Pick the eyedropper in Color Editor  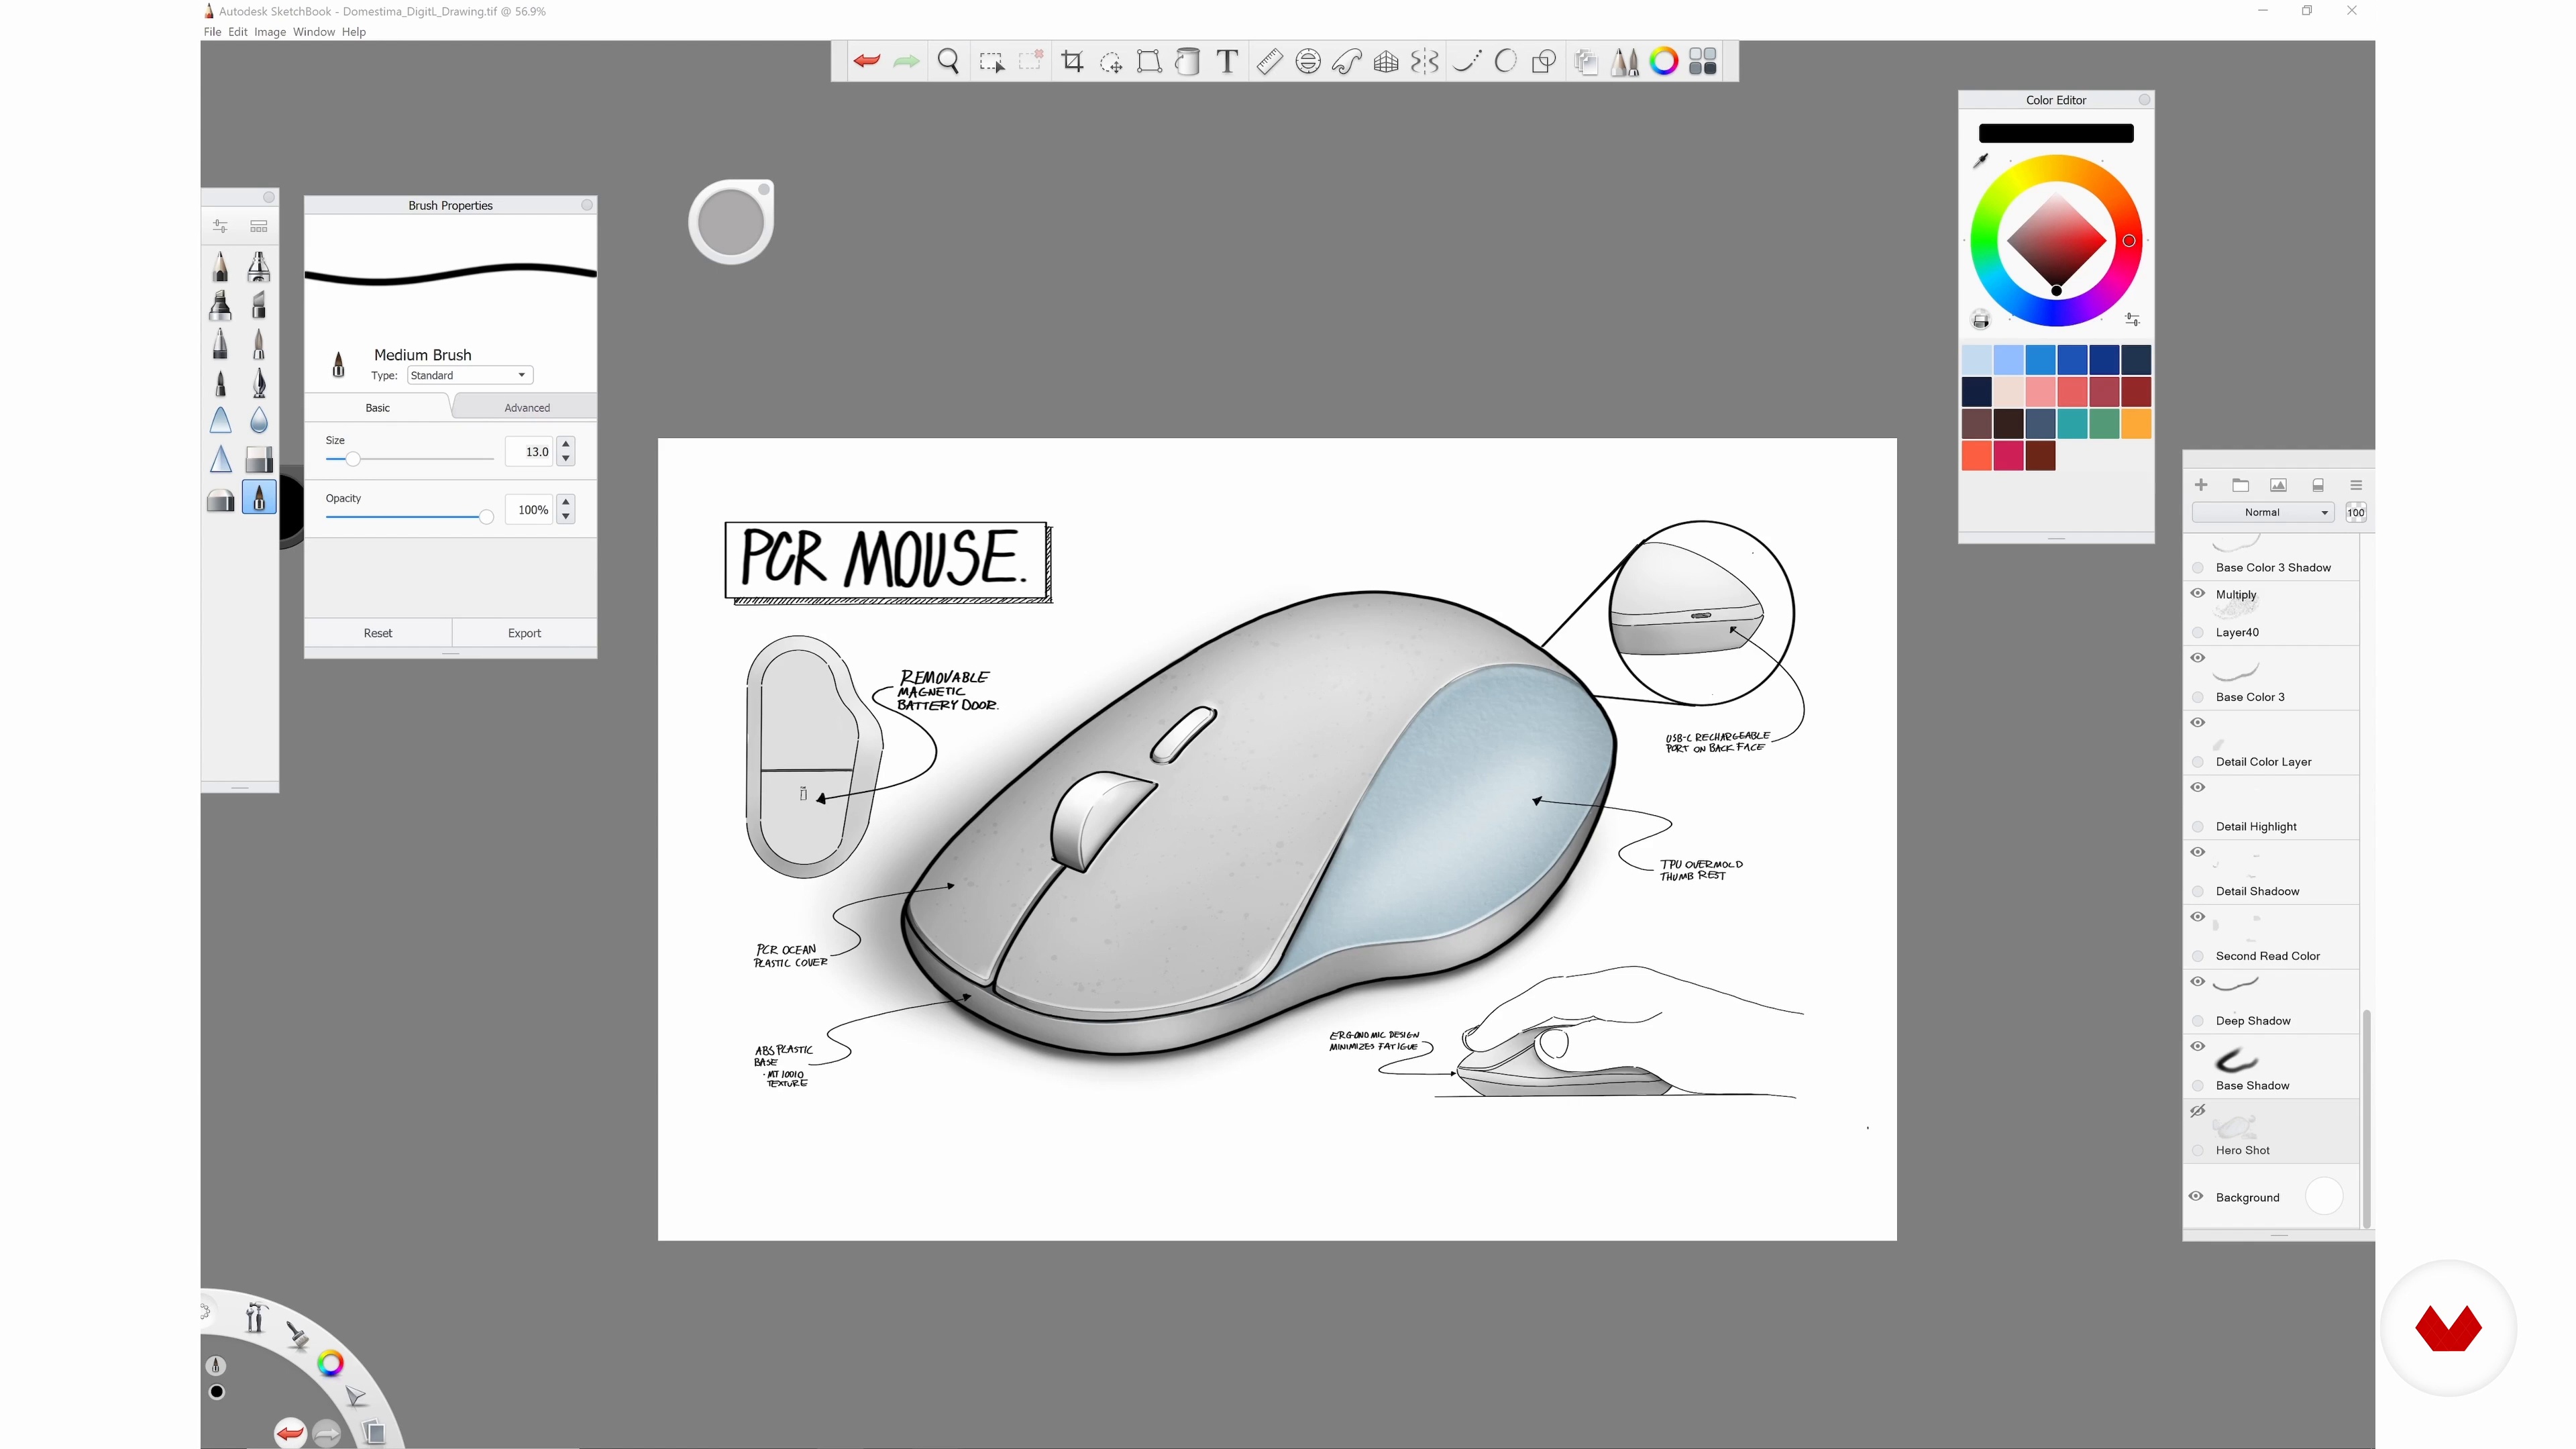(1980, 160)
